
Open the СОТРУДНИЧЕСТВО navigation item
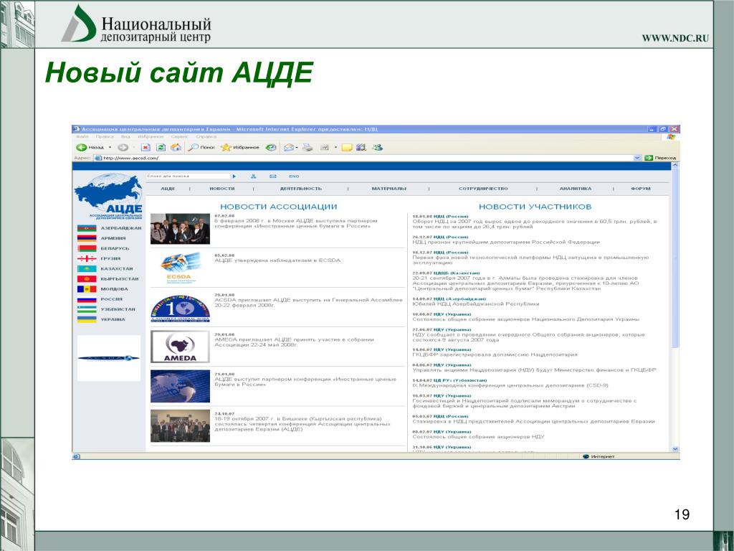(x=484, y=189)
